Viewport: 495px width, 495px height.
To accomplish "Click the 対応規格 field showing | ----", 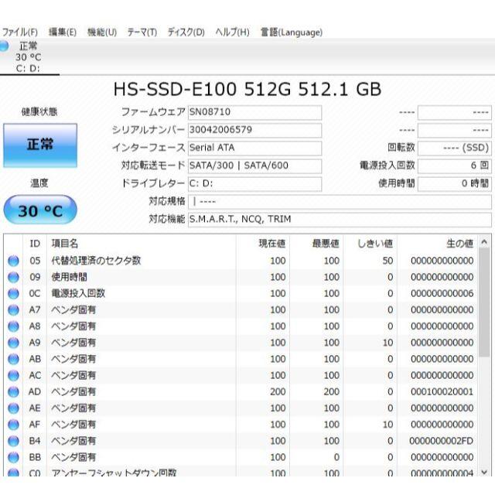I will pyautogui.click(x=340, y=202).
